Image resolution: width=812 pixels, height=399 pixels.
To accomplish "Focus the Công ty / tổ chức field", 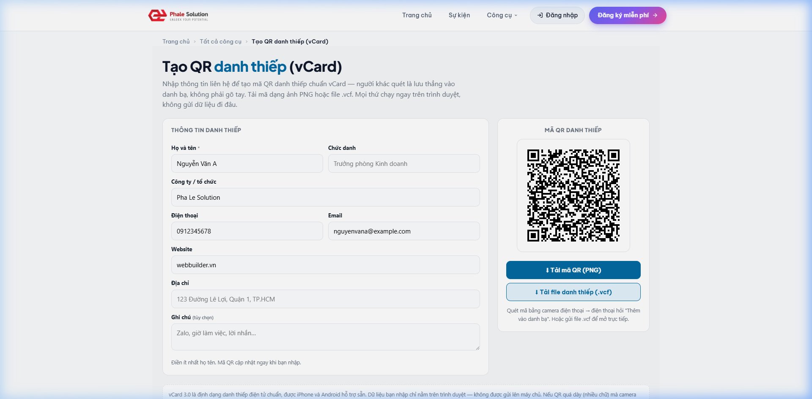I will (x=325, y=197).
